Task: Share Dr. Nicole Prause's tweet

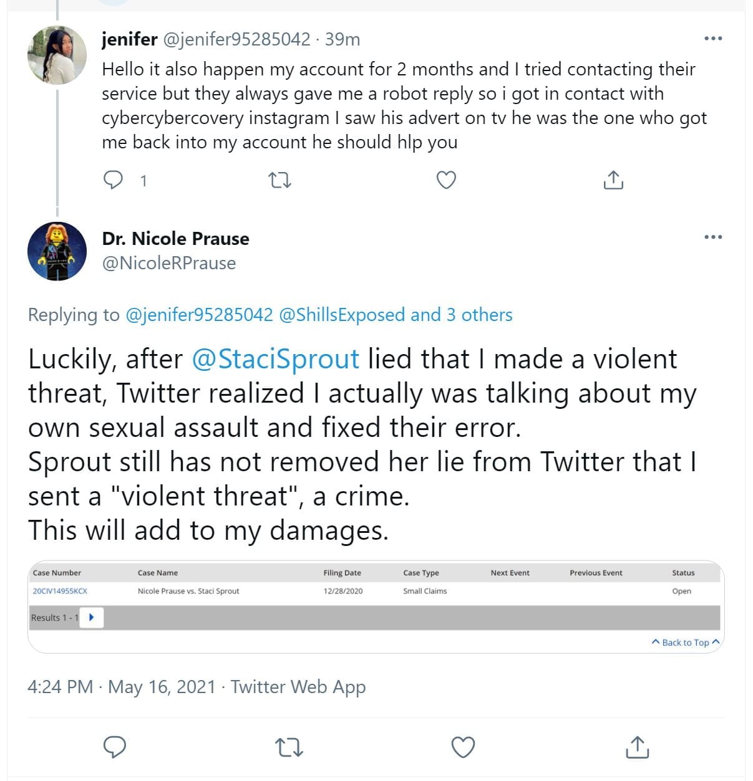Action: coord(637,747)
